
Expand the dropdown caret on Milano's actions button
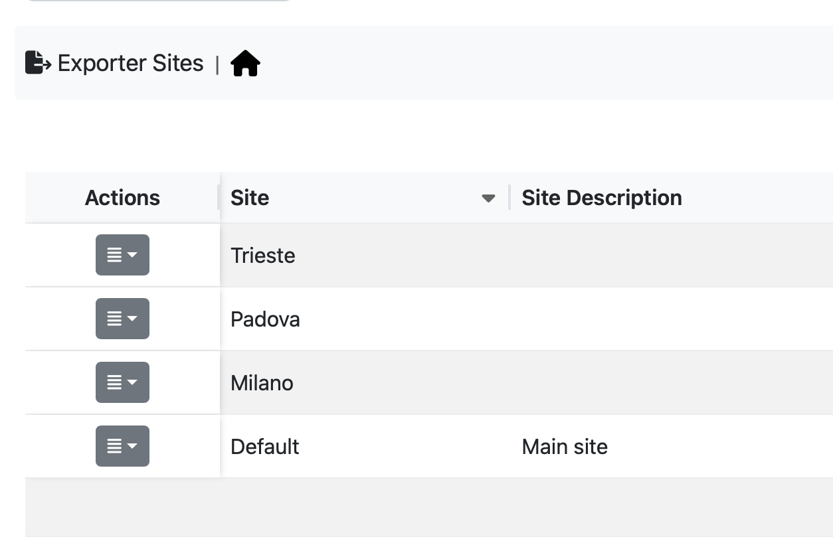pos(131,382)
